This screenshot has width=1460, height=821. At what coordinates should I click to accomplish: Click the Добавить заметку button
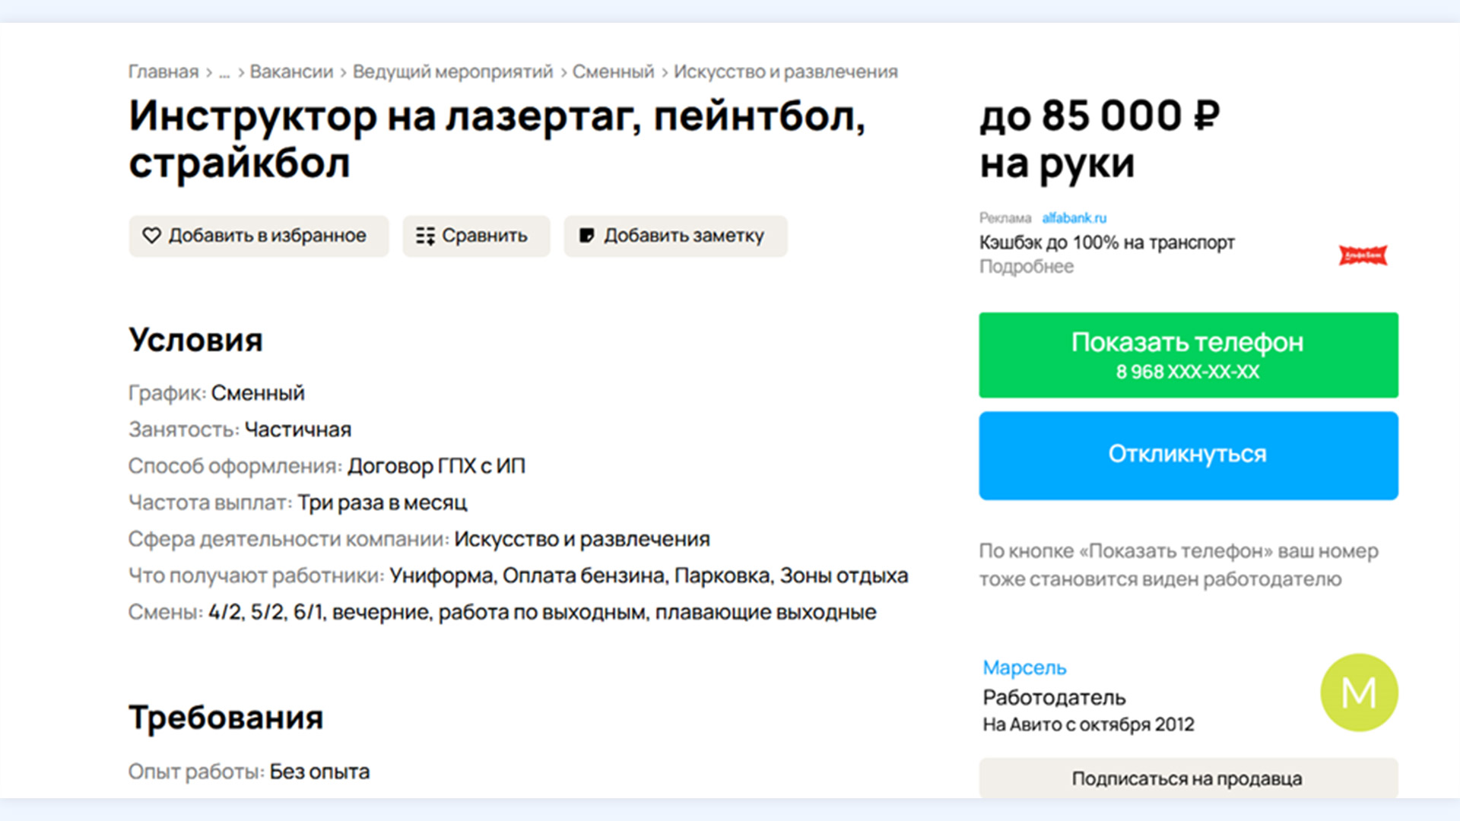pos(675,236)
